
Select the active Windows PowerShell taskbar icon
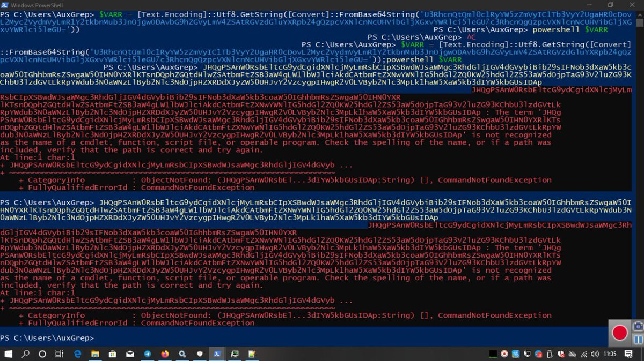click(217, 354)
